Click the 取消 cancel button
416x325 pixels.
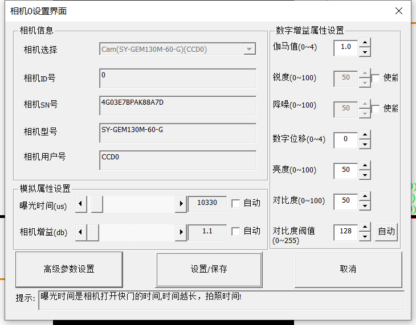pyautogui.click(x=348, y=269)
